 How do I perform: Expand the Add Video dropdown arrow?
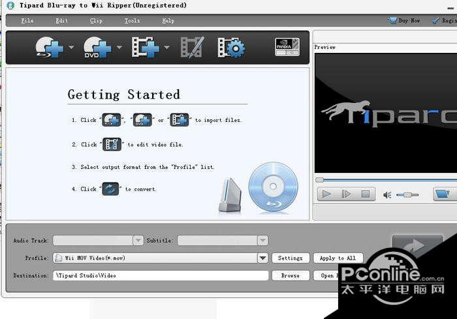166,47
